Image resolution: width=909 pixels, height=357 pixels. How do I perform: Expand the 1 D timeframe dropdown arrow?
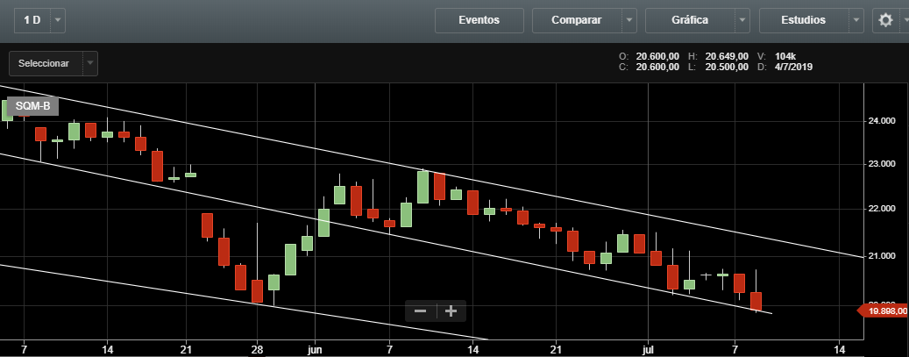point(57,20)
